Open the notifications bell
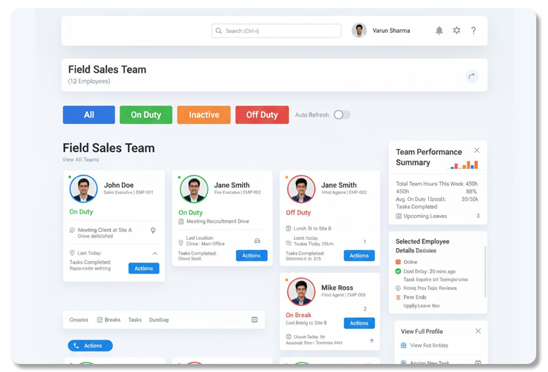The image size is (548, 372). pos(439,31)
